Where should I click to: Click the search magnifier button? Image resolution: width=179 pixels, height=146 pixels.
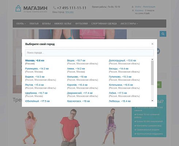[163, 34]
